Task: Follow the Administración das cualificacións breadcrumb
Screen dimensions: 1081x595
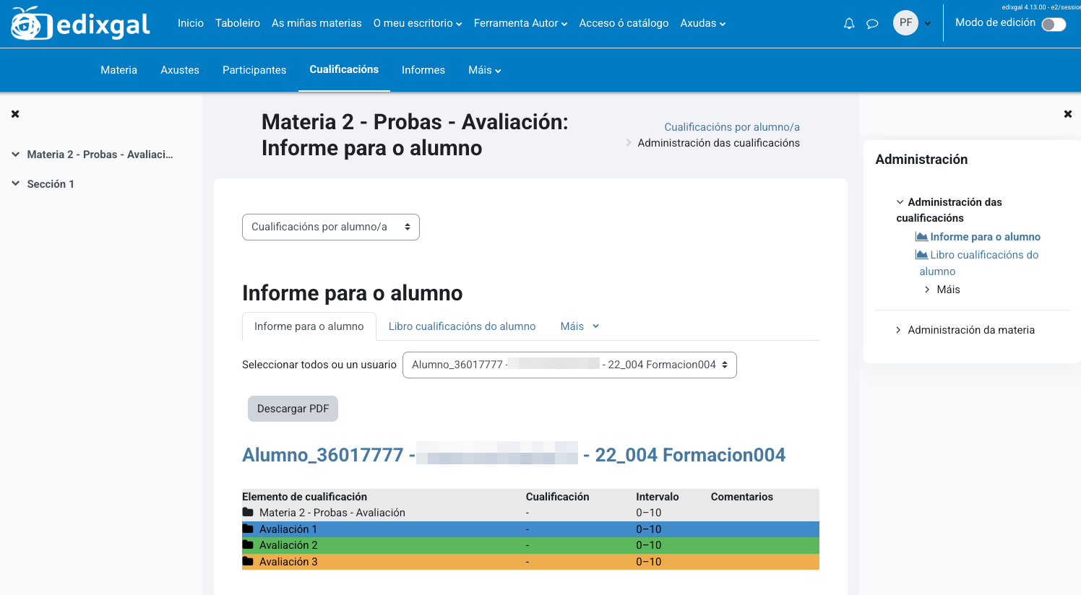Action: tap(718, 142)
